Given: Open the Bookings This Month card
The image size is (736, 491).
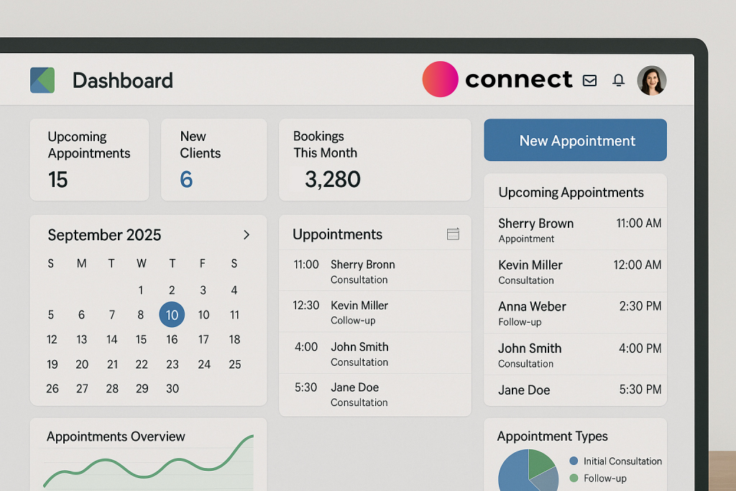Looking at the screenshot, I should pyautogui.click(x=374, y=160).
